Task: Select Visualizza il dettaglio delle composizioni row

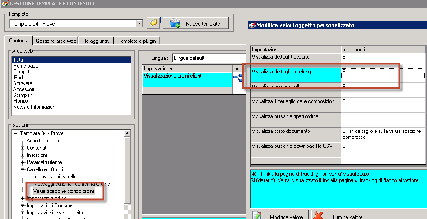Action: (x=295, y=105)
